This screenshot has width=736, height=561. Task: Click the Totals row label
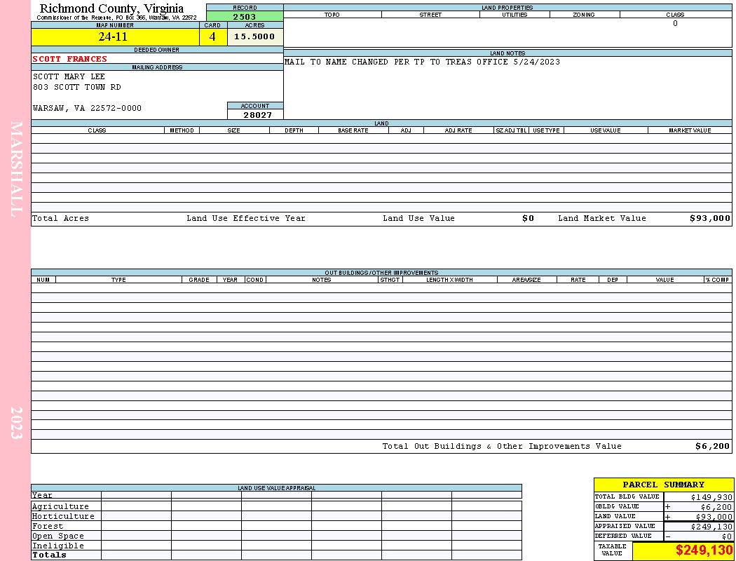click(49, 555)
